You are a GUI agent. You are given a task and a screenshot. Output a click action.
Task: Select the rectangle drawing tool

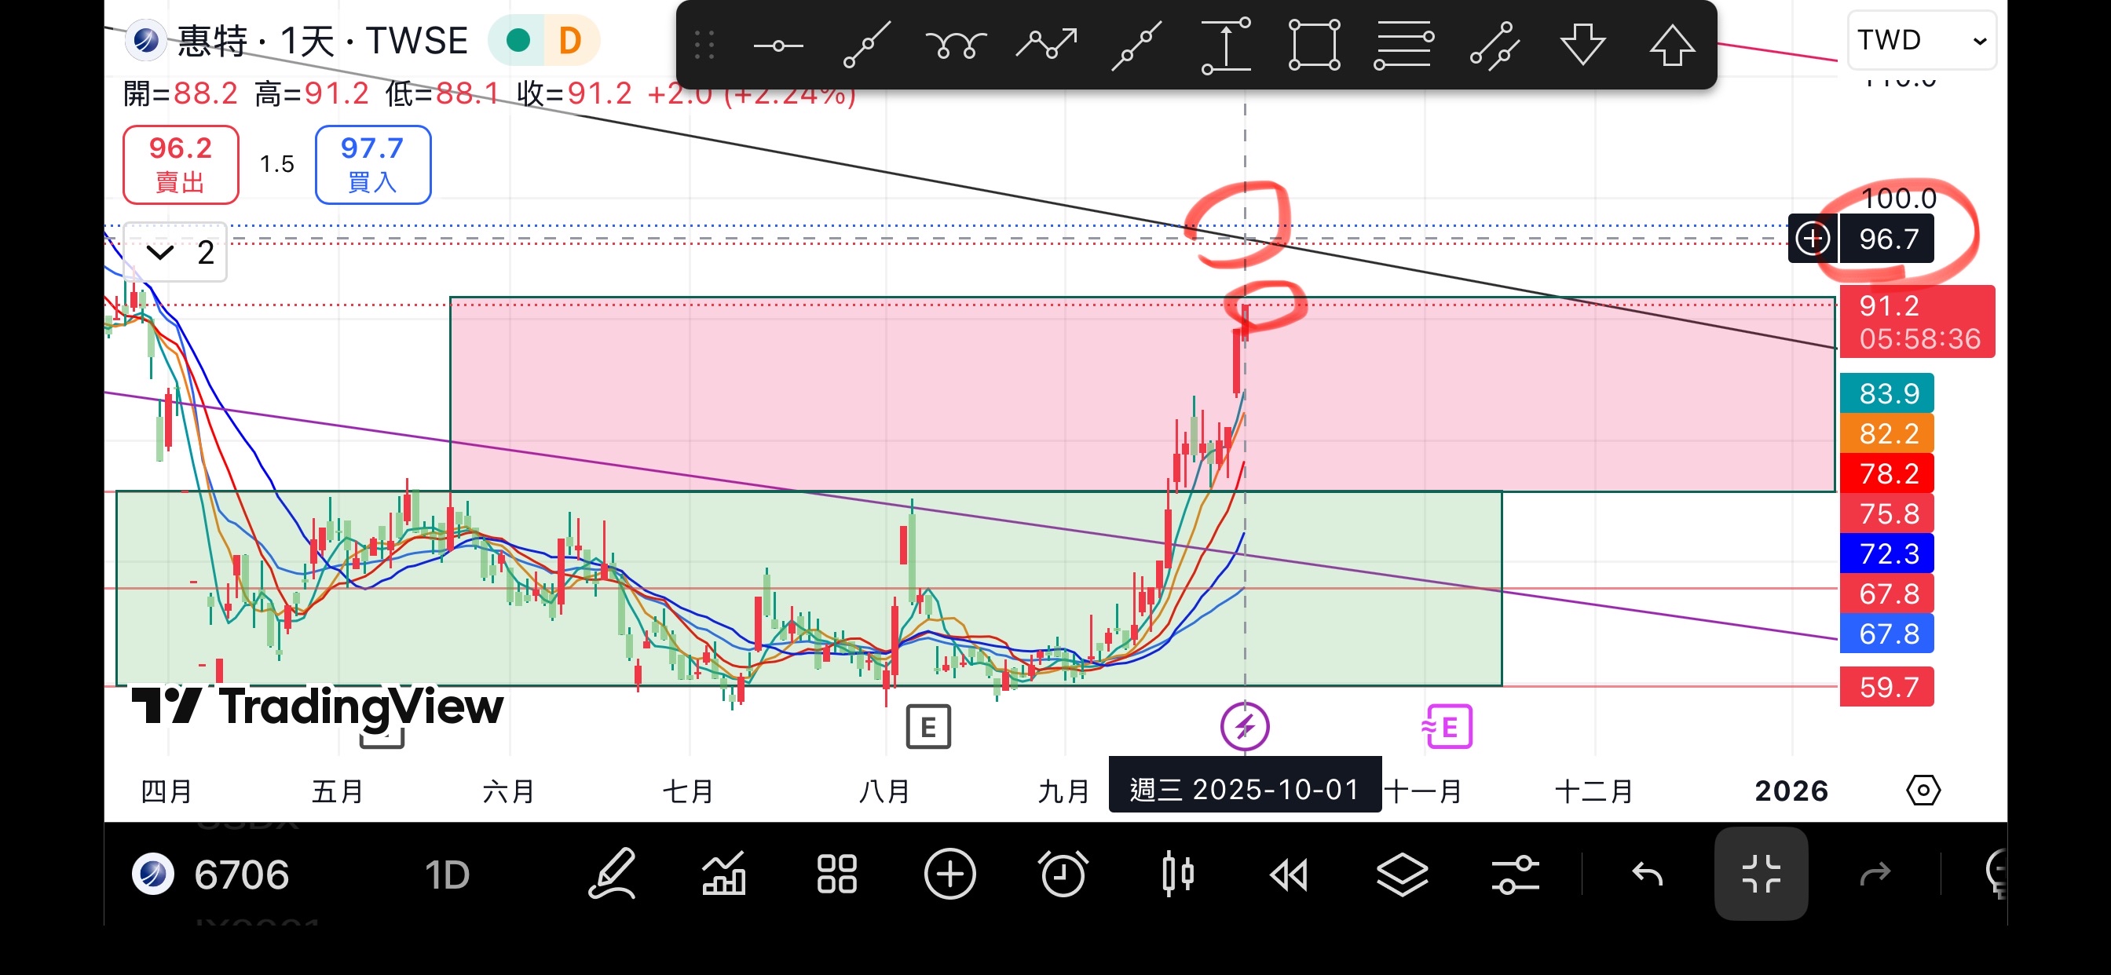click(1314, 45)
